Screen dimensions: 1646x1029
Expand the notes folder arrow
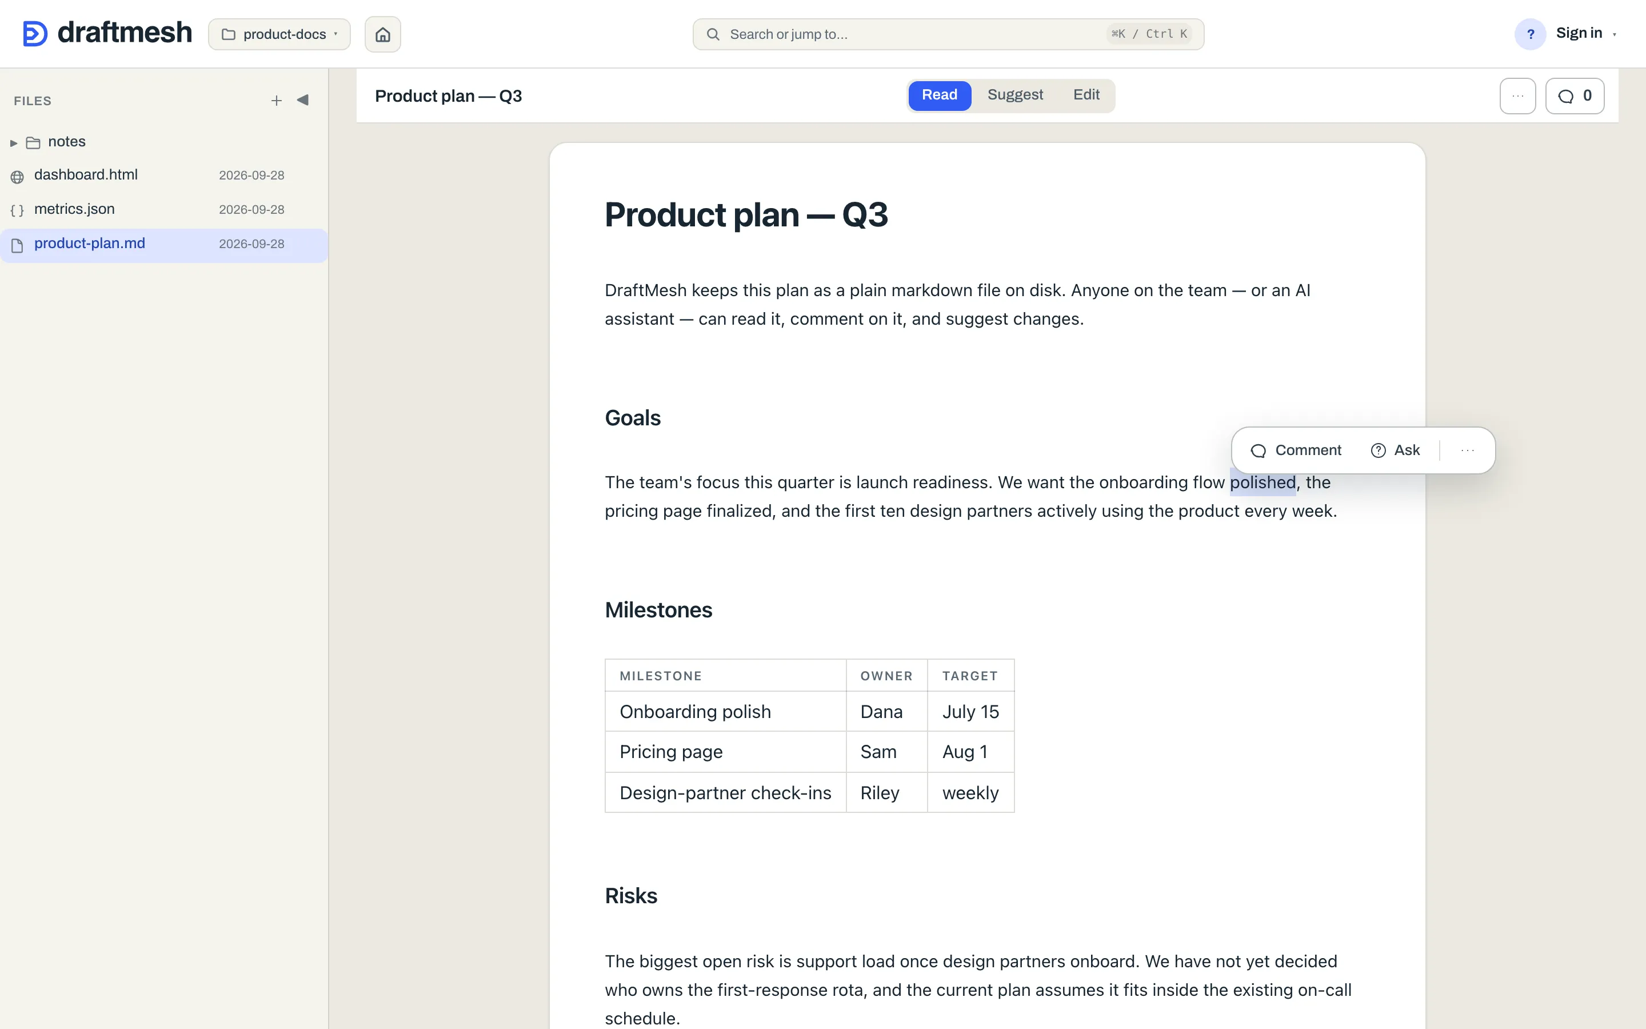coord(14,143)
